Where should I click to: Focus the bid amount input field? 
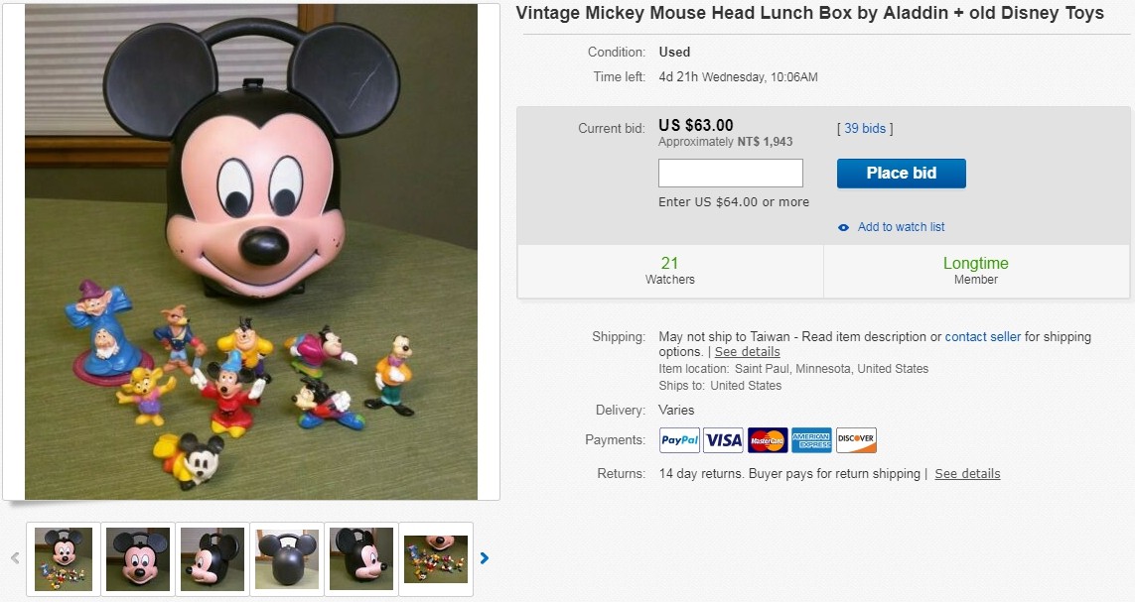click(x=731, y=173)
